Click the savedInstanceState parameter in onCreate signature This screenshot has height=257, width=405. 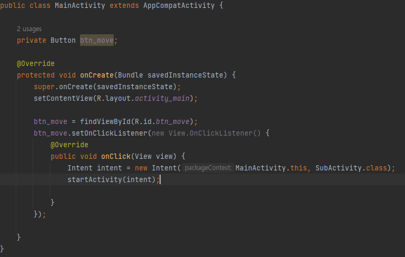pyautogui.click(x=185, y=75)
